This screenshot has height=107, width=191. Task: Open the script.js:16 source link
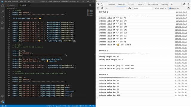[181, 45]
